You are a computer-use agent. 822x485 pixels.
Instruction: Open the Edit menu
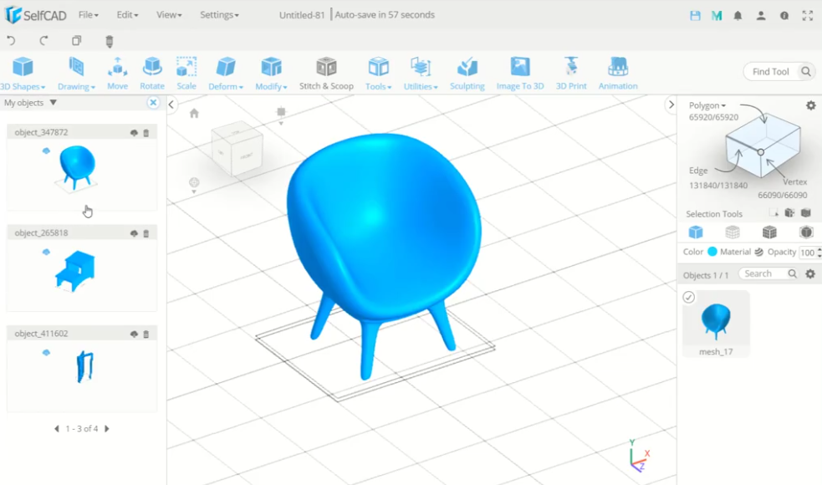[x=127, y=15]
